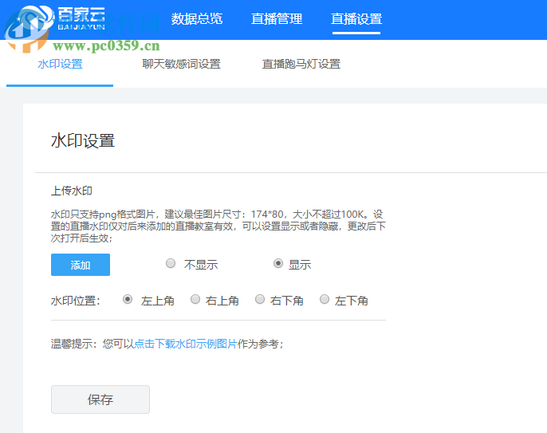
Task: Select the 显示 radio option
Action: (x=278, y=263)
